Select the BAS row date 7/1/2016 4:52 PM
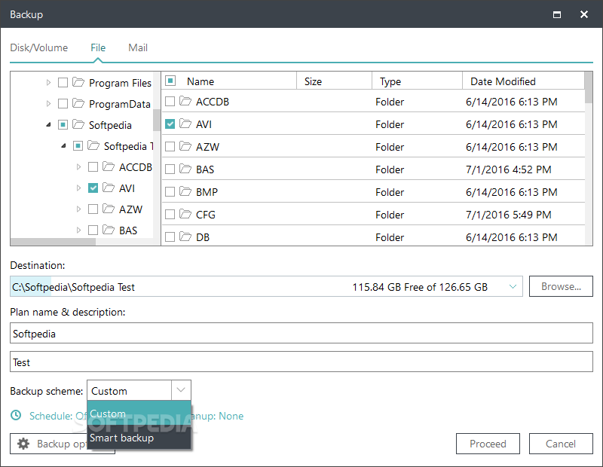This screenshot has height=467, width=603. pos(508,169)
